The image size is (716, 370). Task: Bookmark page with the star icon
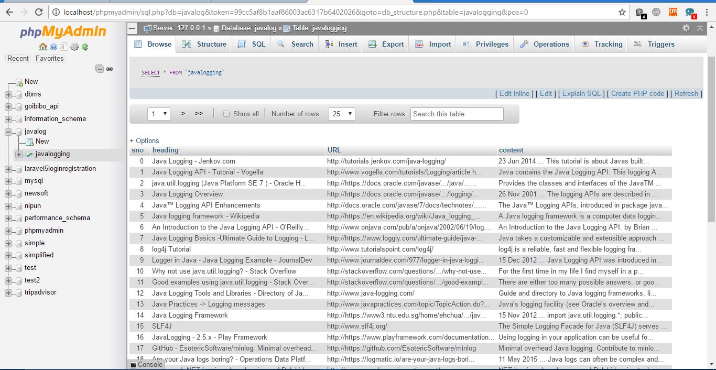[622, 12]
